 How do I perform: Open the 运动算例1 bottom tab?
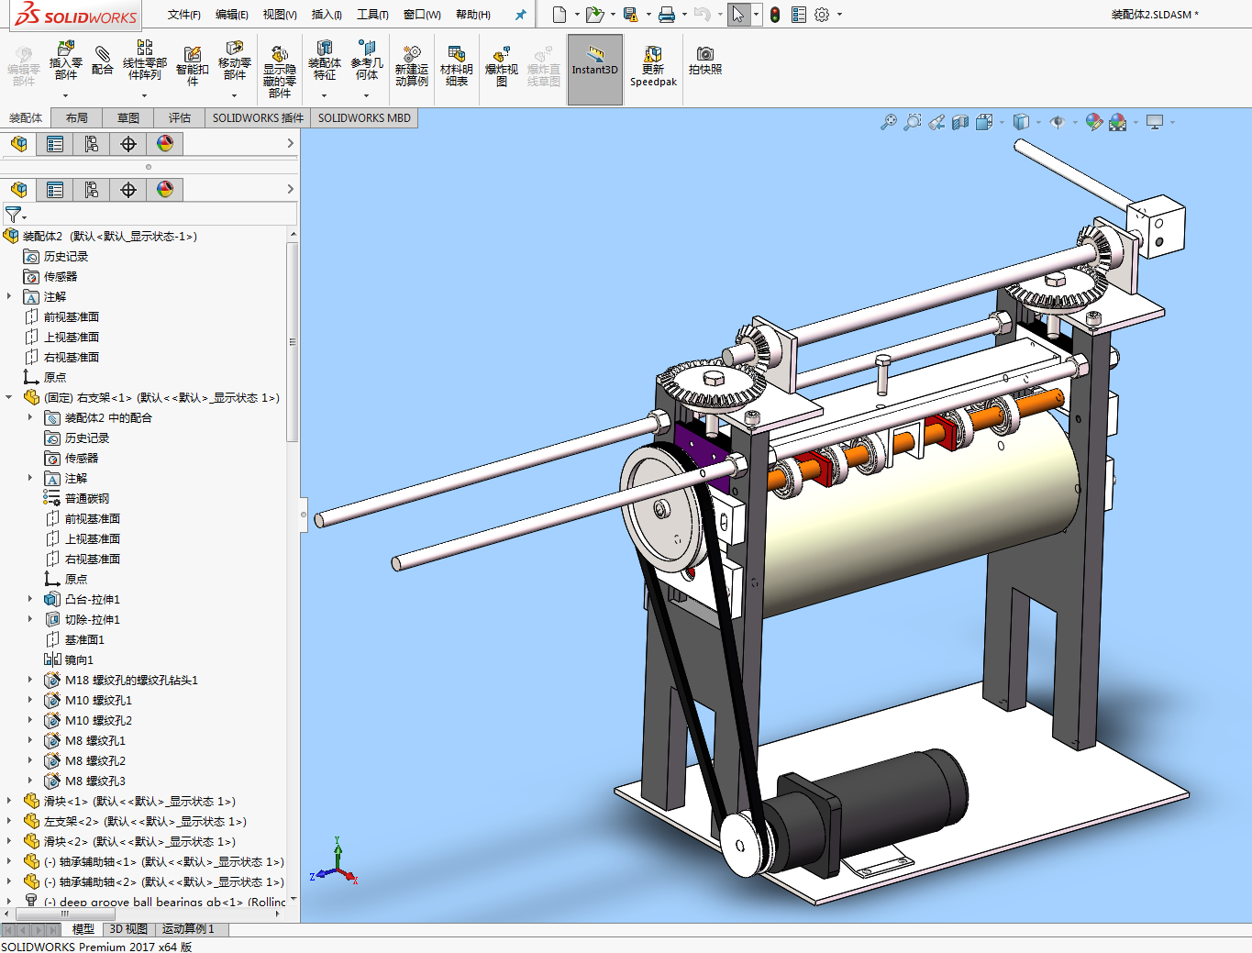click(x=188, y=929)
